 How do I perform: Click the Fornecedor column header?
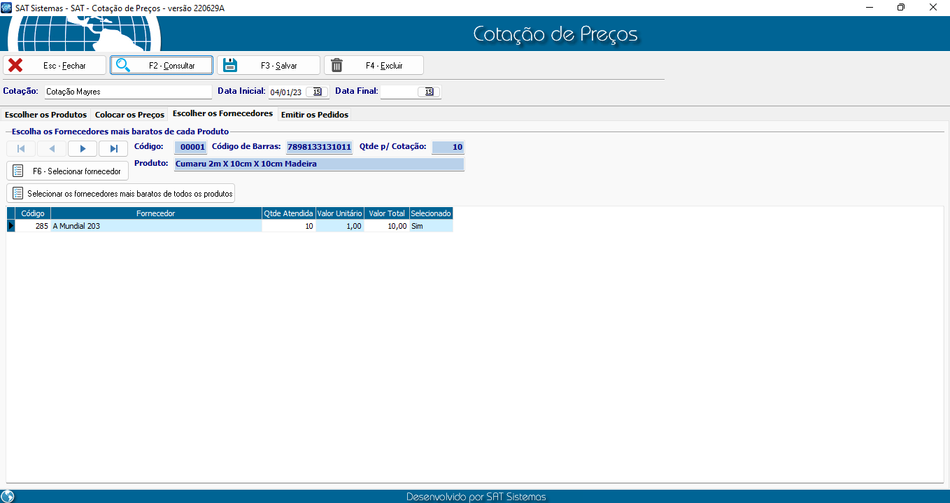[x=156, y=213]
